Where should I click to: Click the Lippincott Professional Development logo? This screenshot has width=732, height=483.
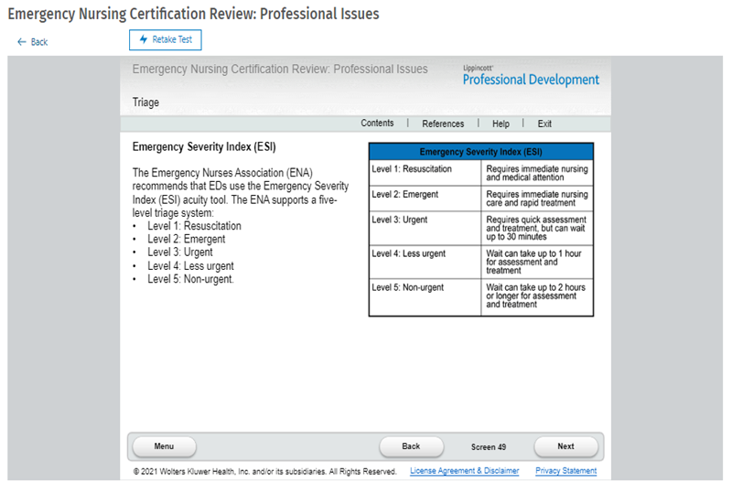(531, 77)
